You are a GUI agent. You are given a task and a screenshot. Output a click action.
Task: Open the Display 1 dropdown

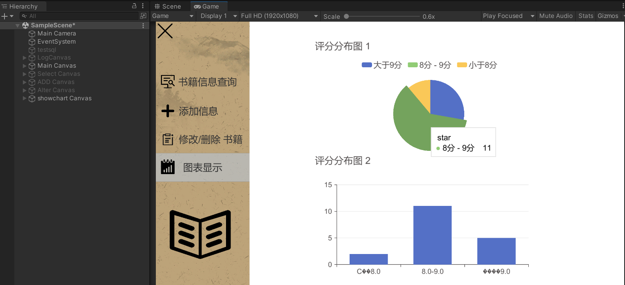pyautogui.click(x=218, y=16)
